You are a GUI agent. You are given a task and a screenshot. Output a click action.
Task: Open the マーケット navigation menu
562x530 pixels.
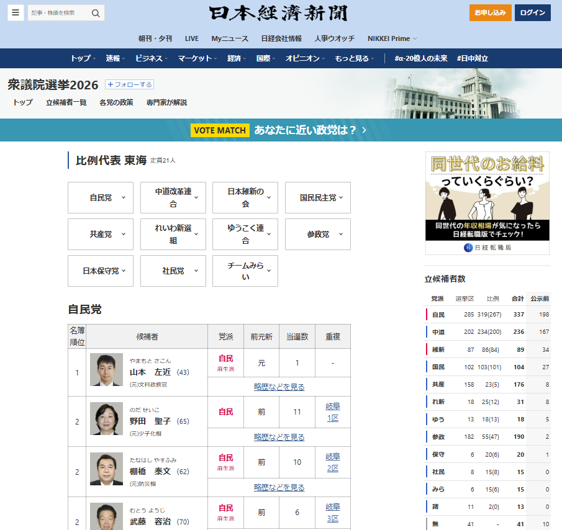click(197, 58)
